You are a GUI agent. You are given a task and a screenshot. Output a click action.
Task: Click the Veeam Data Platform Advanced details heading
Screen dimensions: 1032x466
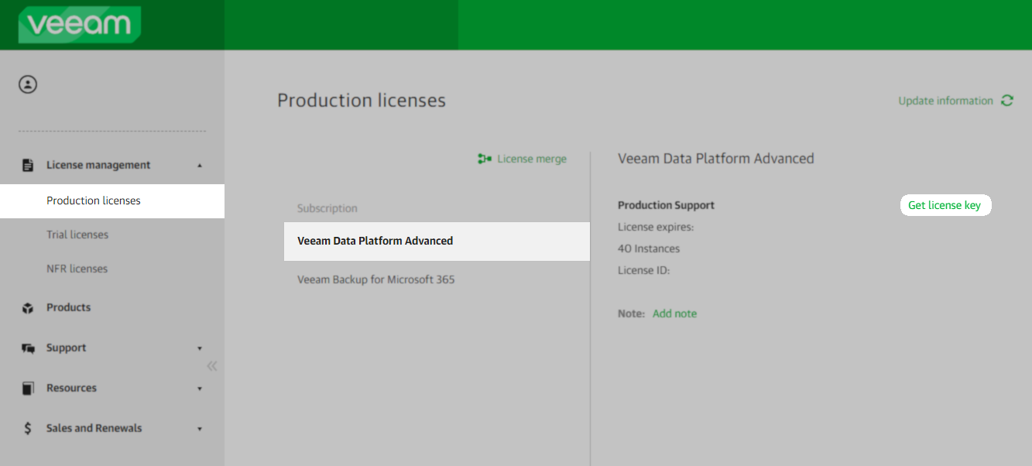coord(716,159)
